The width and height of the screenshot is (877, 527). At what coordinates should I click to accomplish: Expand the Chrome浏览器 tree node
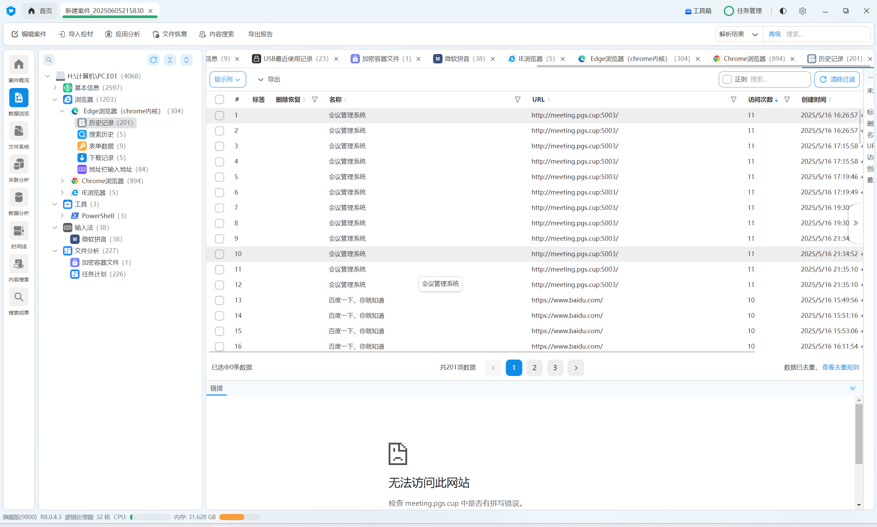pos(62,181)
